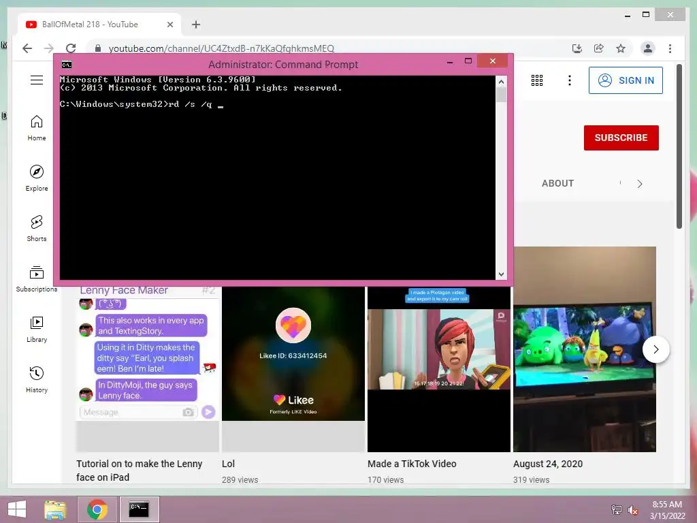
Task: Open the Made a TikTok Video thumbnail
Action: (x=439, y=369)
